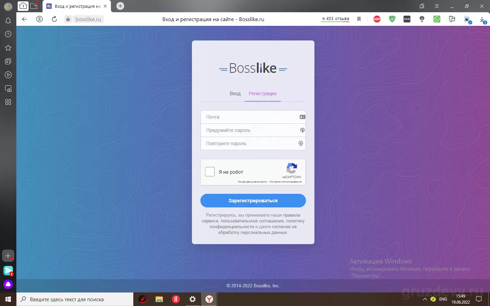490x306 pixels.
Task: Click the Windows taskbar search box
Action: coord(75,299)
